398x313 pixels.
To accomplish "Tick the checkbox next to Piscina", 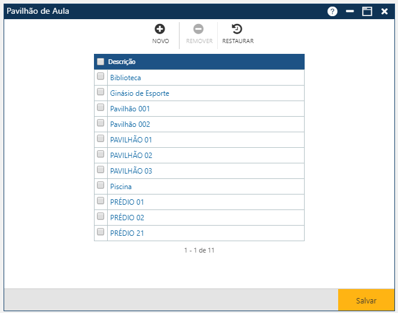I will point(101,186).
